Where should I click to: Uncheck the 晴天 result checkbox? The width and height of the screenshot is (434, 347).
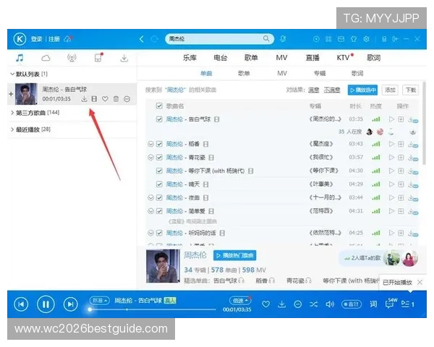159,184
